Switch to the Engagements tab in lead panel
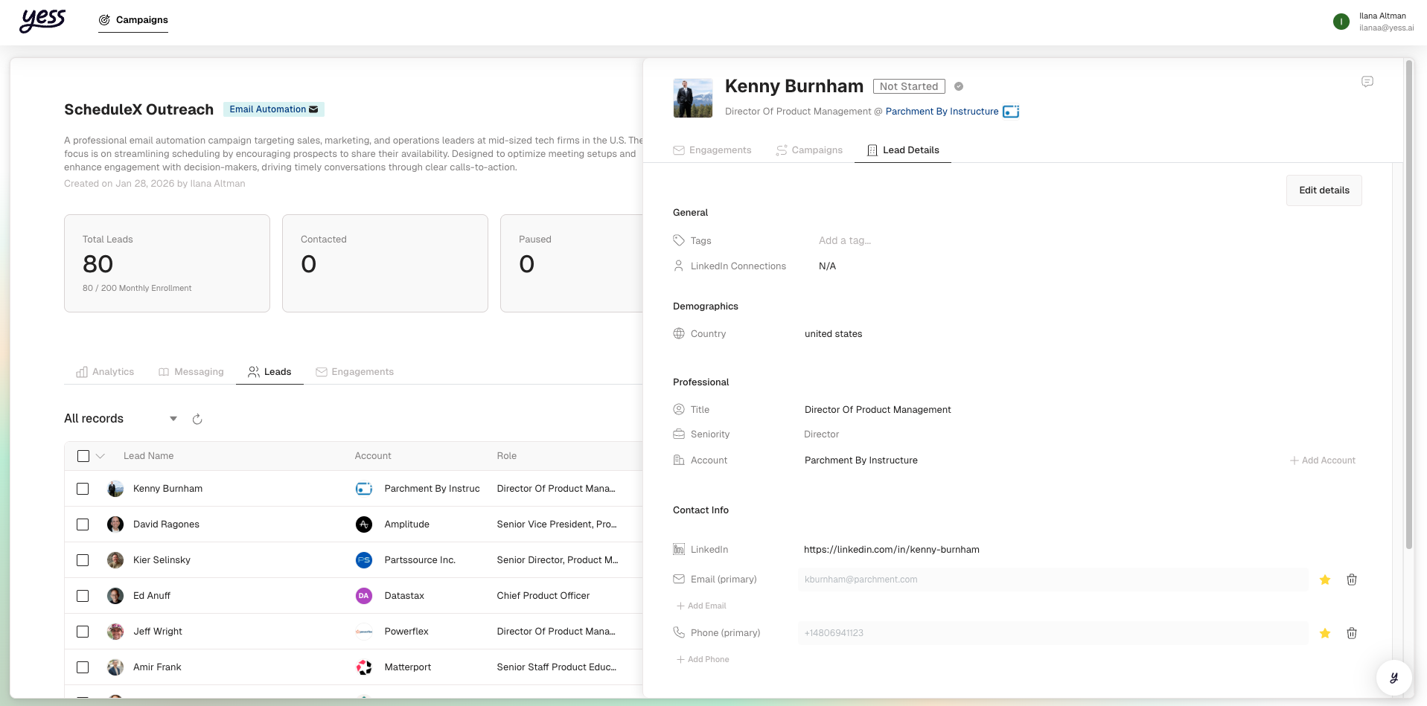Image resolution: width=1427 pixels, height=706 pixels. pyautogui.click(x=712, y=150)
